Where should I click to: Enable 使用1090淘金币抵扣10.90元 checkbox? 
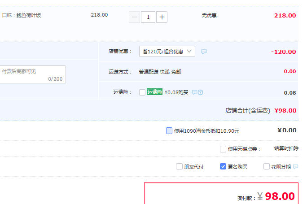[169, 130]
